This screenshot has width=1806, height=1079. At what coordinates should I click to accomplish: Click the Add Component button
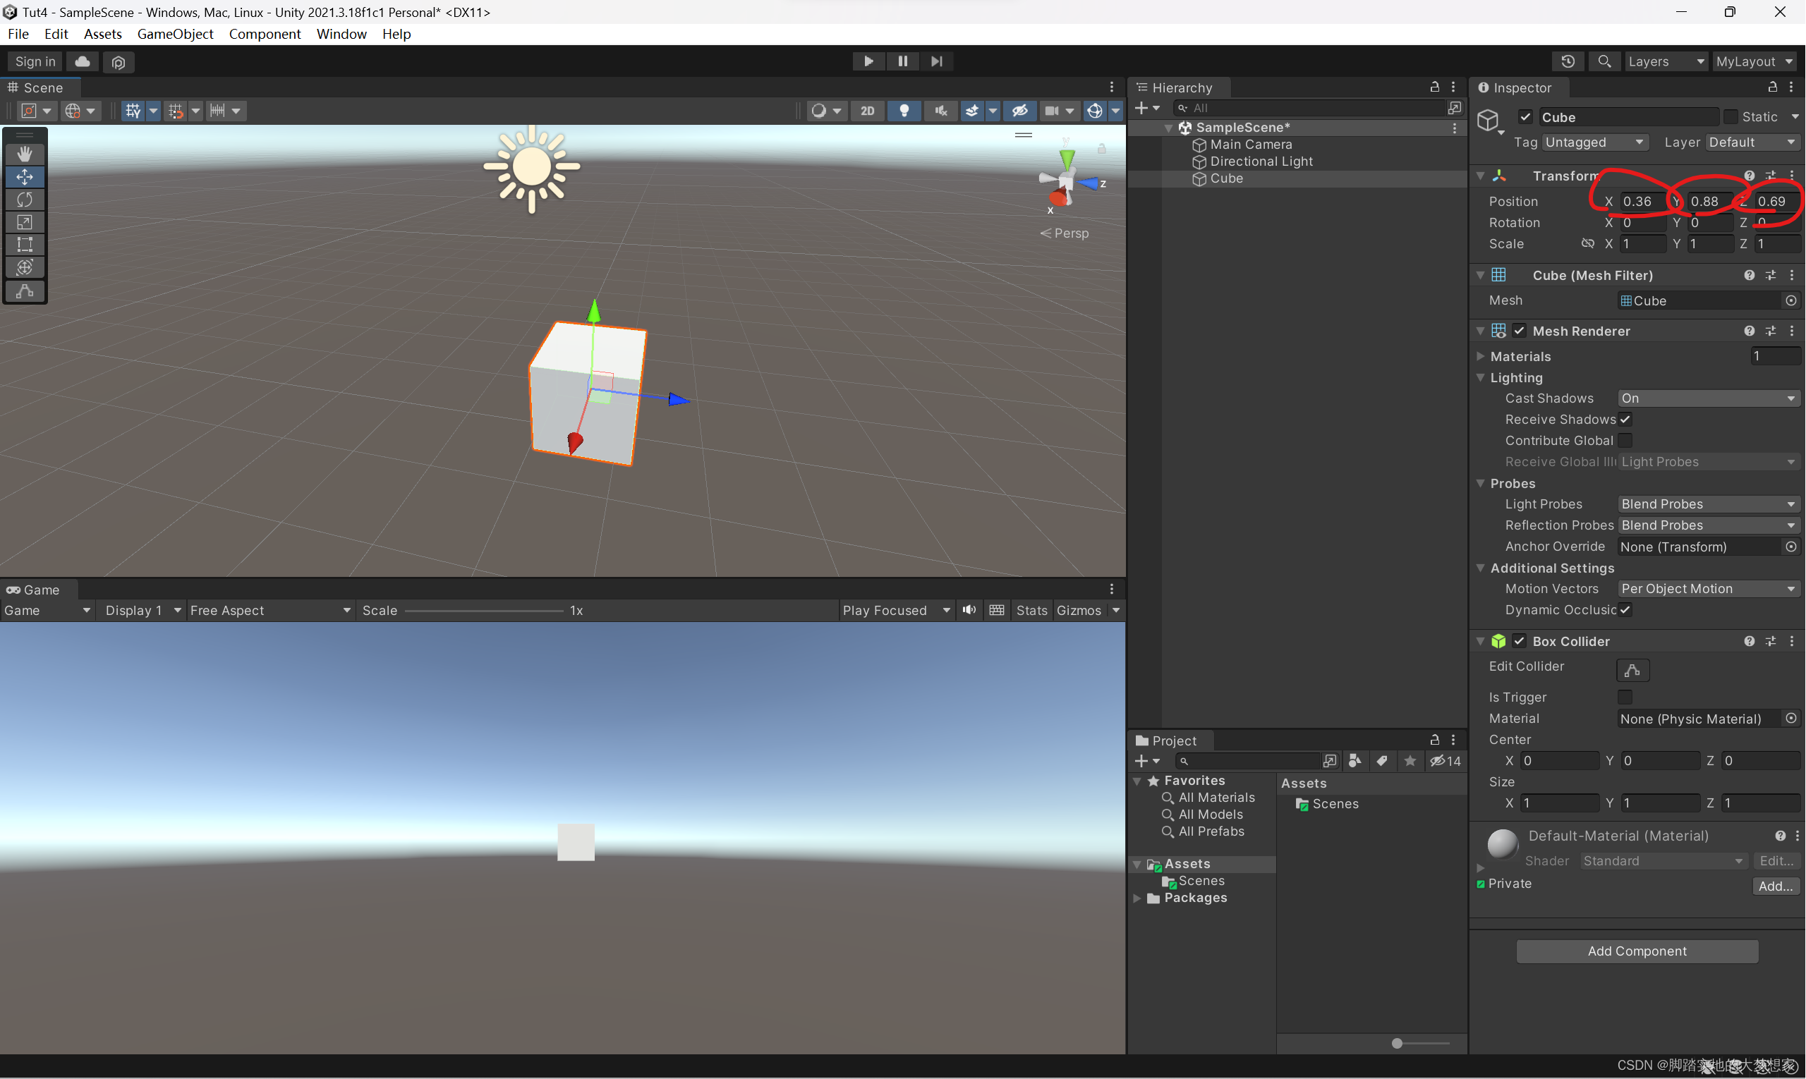pyautogui.click(x=1637, y=951)
